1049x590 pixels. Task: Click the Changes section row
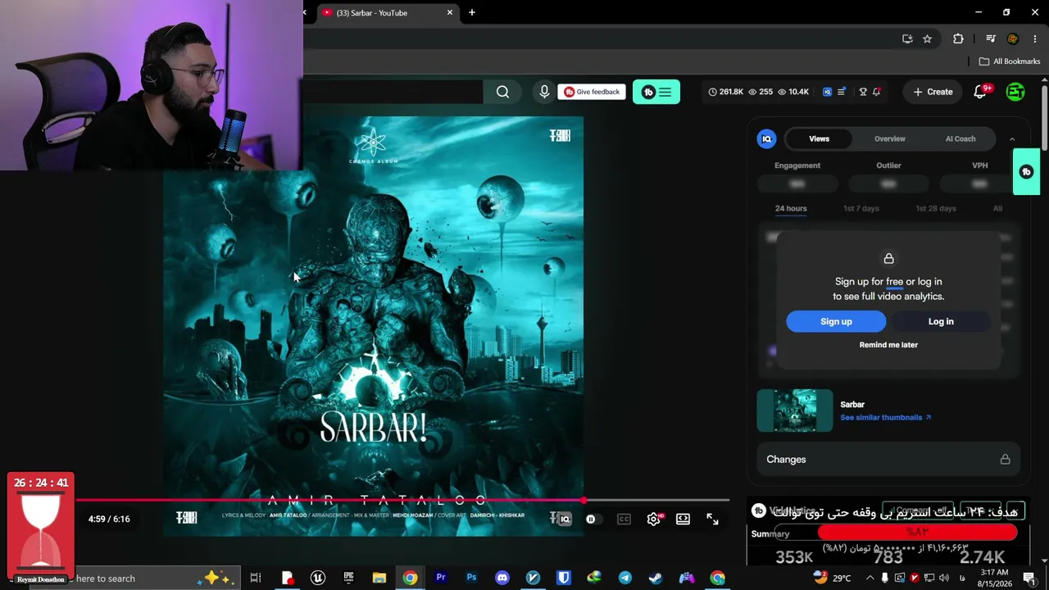tap(888, 460)
